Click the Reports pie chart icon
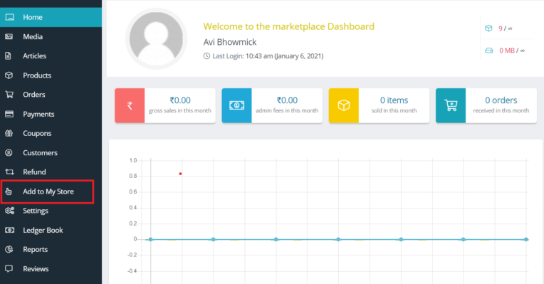This screenshot has width=544, height=284. [9, 249]
